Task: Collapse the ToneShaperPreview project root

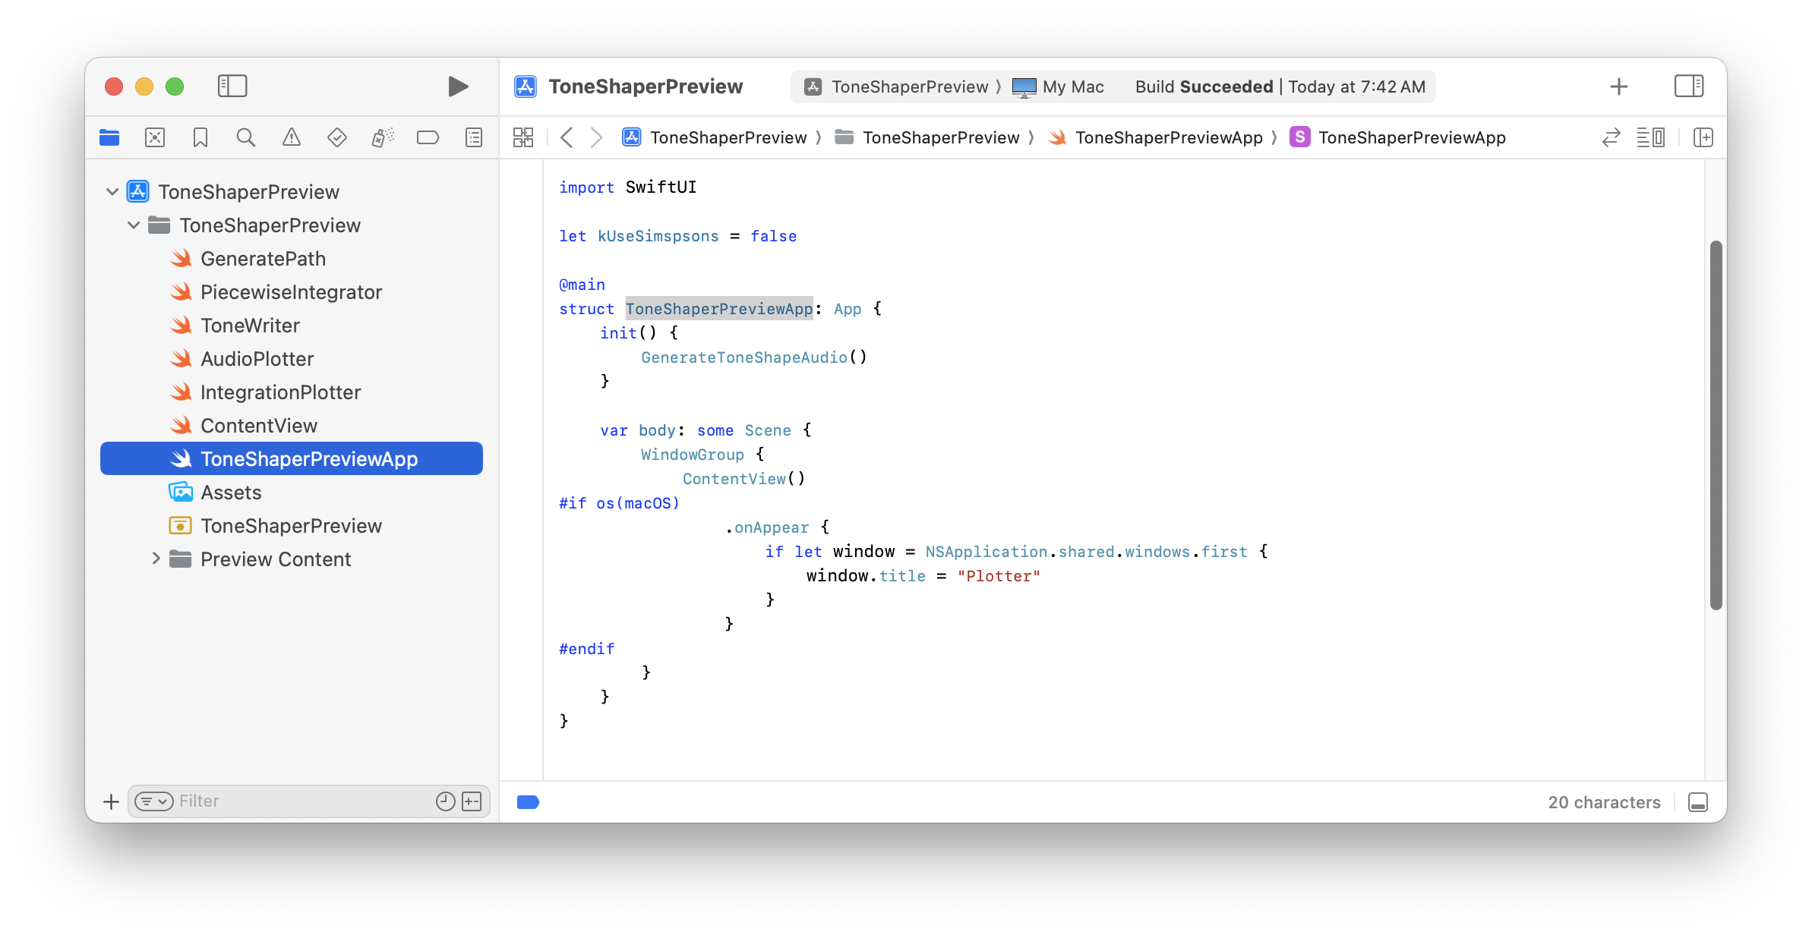Action: 112,191
